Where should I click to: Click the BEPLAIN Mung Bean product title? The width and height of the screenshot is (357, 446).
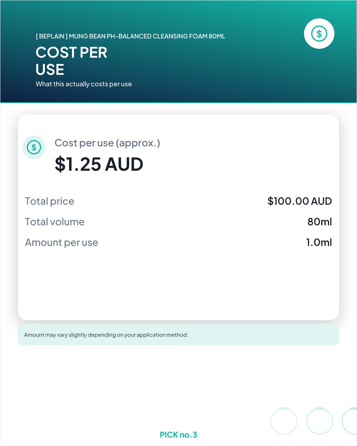click(130, 36)
